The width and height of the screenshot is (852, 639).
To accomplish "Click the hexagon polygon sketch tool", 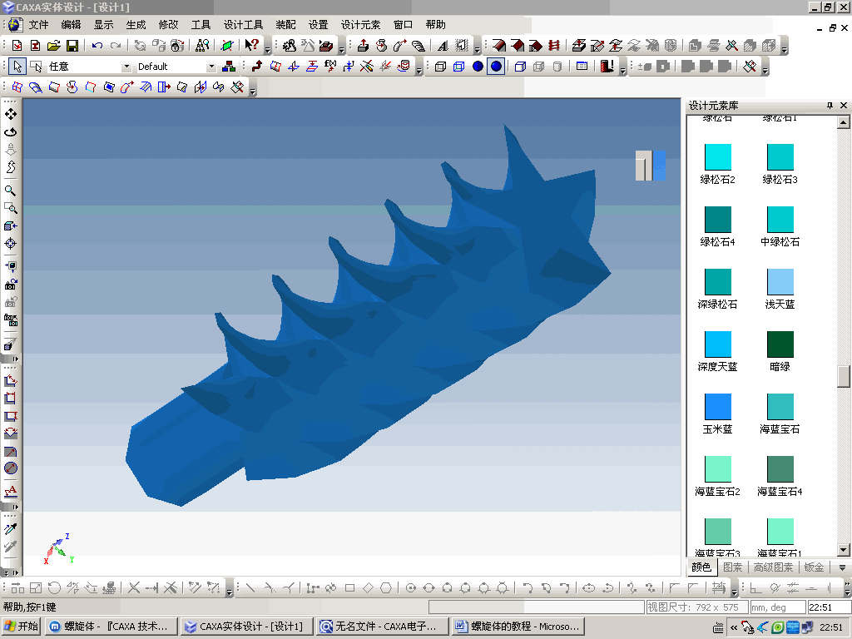I will click(386, 588).
